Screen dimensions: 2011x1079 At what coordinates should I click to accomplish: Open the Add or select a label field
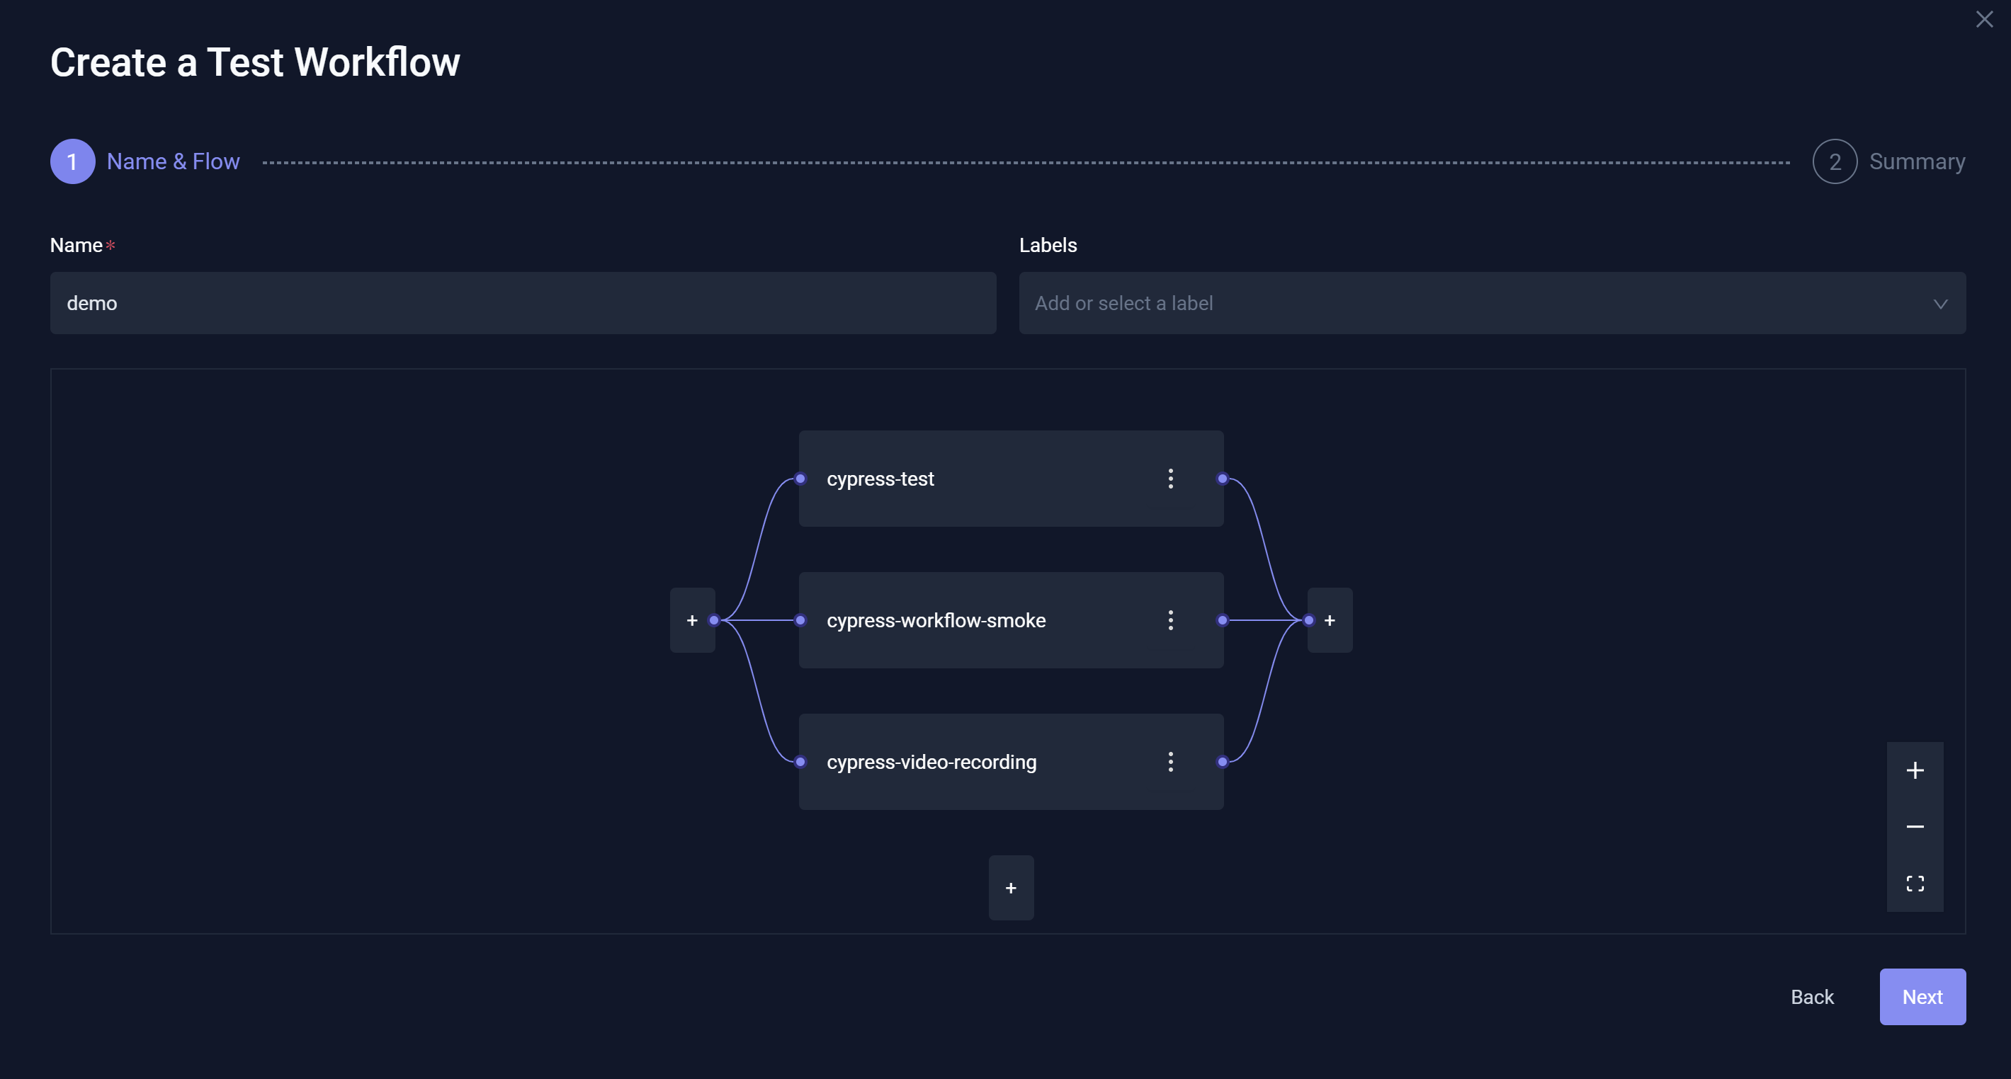tap(1405, 303)
